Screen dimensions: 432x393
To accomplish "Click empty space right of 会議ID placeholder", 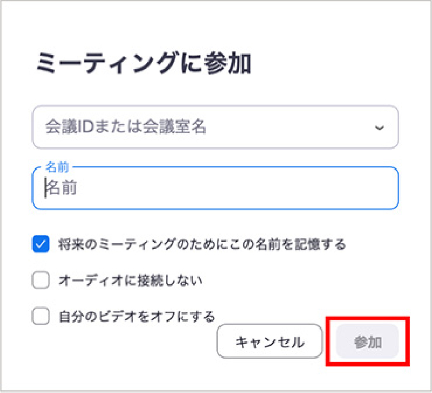I will [289, 127].
